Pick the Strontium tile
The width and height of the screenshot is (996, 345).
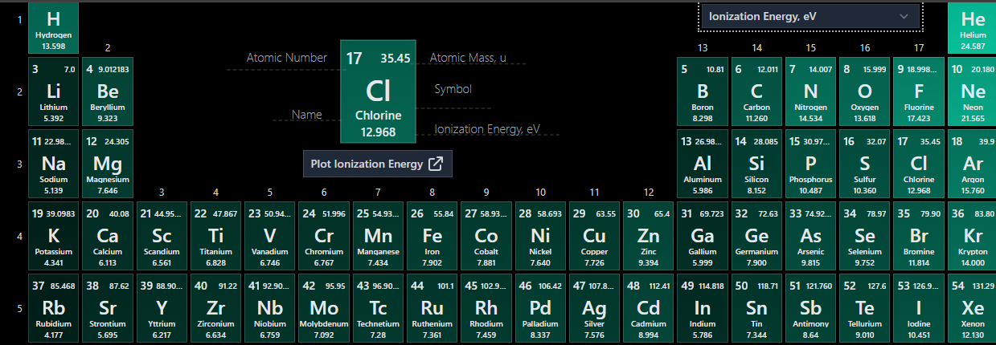(108, 309)
